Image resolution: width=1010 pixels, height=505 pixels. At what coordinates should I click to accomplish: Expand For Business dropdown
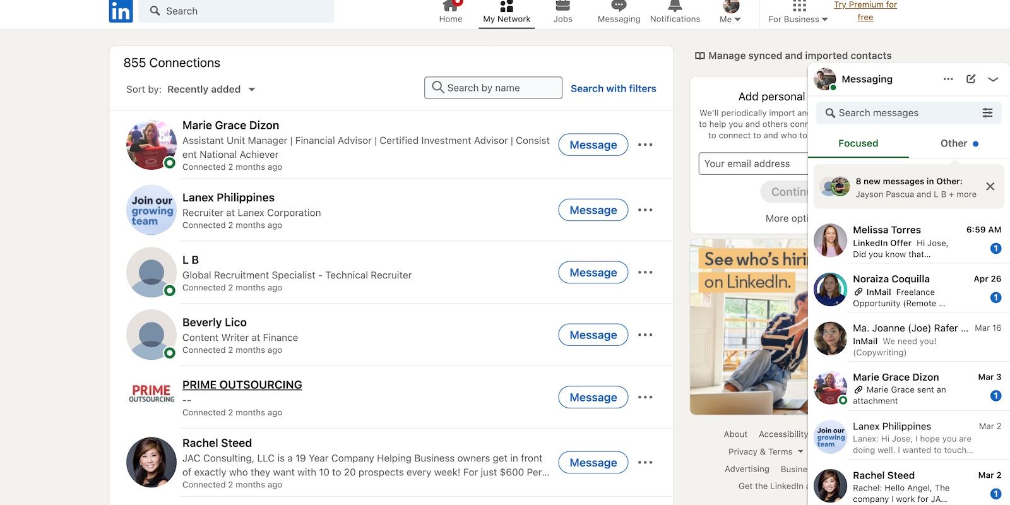(x=798, y=20)
